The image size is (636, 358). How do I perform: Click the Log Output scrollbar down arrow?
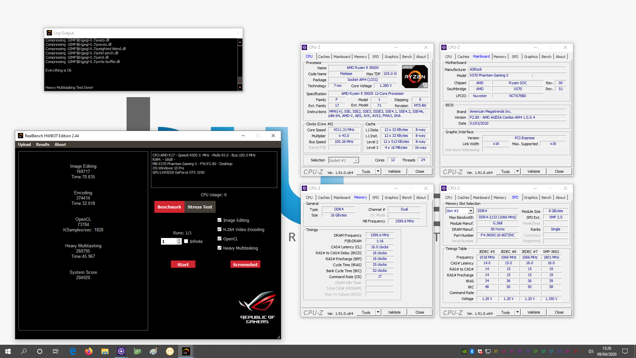click(240, 88)
